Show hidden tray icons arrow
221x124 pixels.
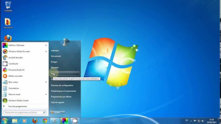(191, 121)
